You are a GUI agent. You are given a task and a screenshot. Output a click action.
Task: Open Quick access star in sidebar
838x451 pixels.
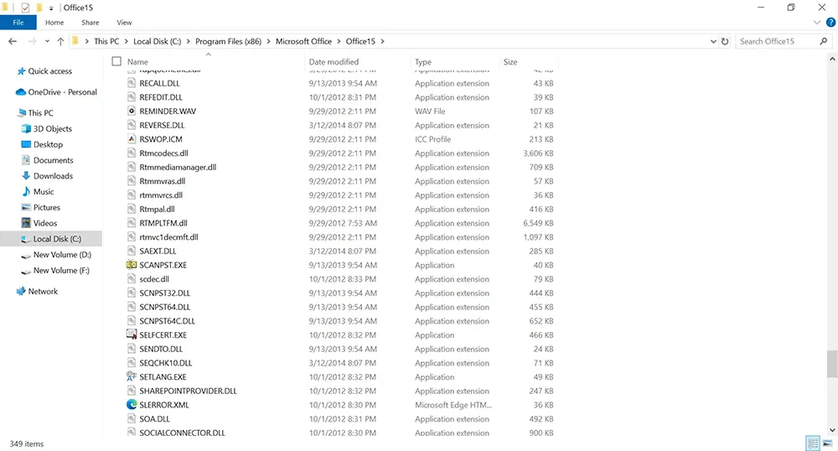22,71
